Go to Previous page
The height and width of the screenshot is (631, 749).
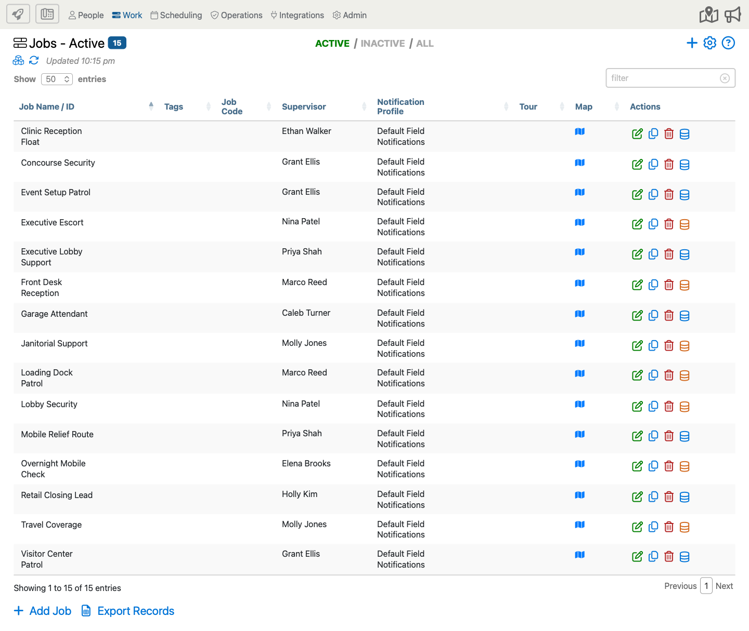[680, 586]
